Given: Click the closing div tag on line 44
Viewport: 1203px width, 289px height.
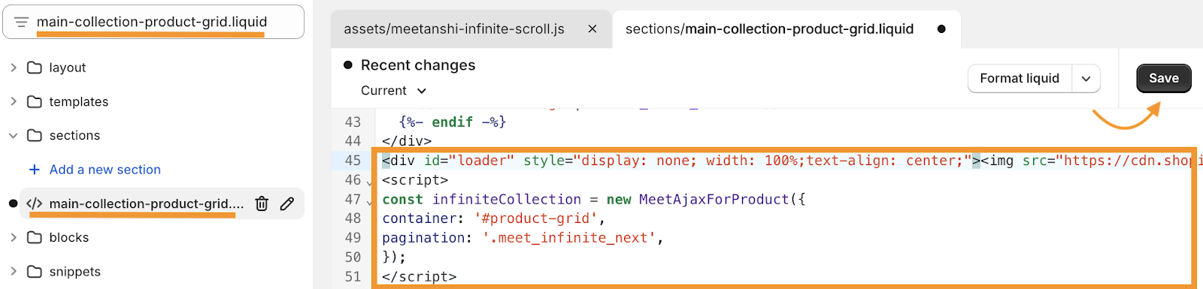Looking at the screenshot, I should (407, 141).
